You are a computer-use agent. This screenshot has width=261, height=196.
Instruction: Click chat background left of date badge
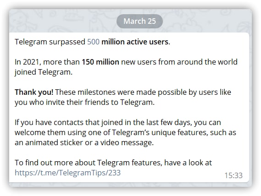coord(61,21)
